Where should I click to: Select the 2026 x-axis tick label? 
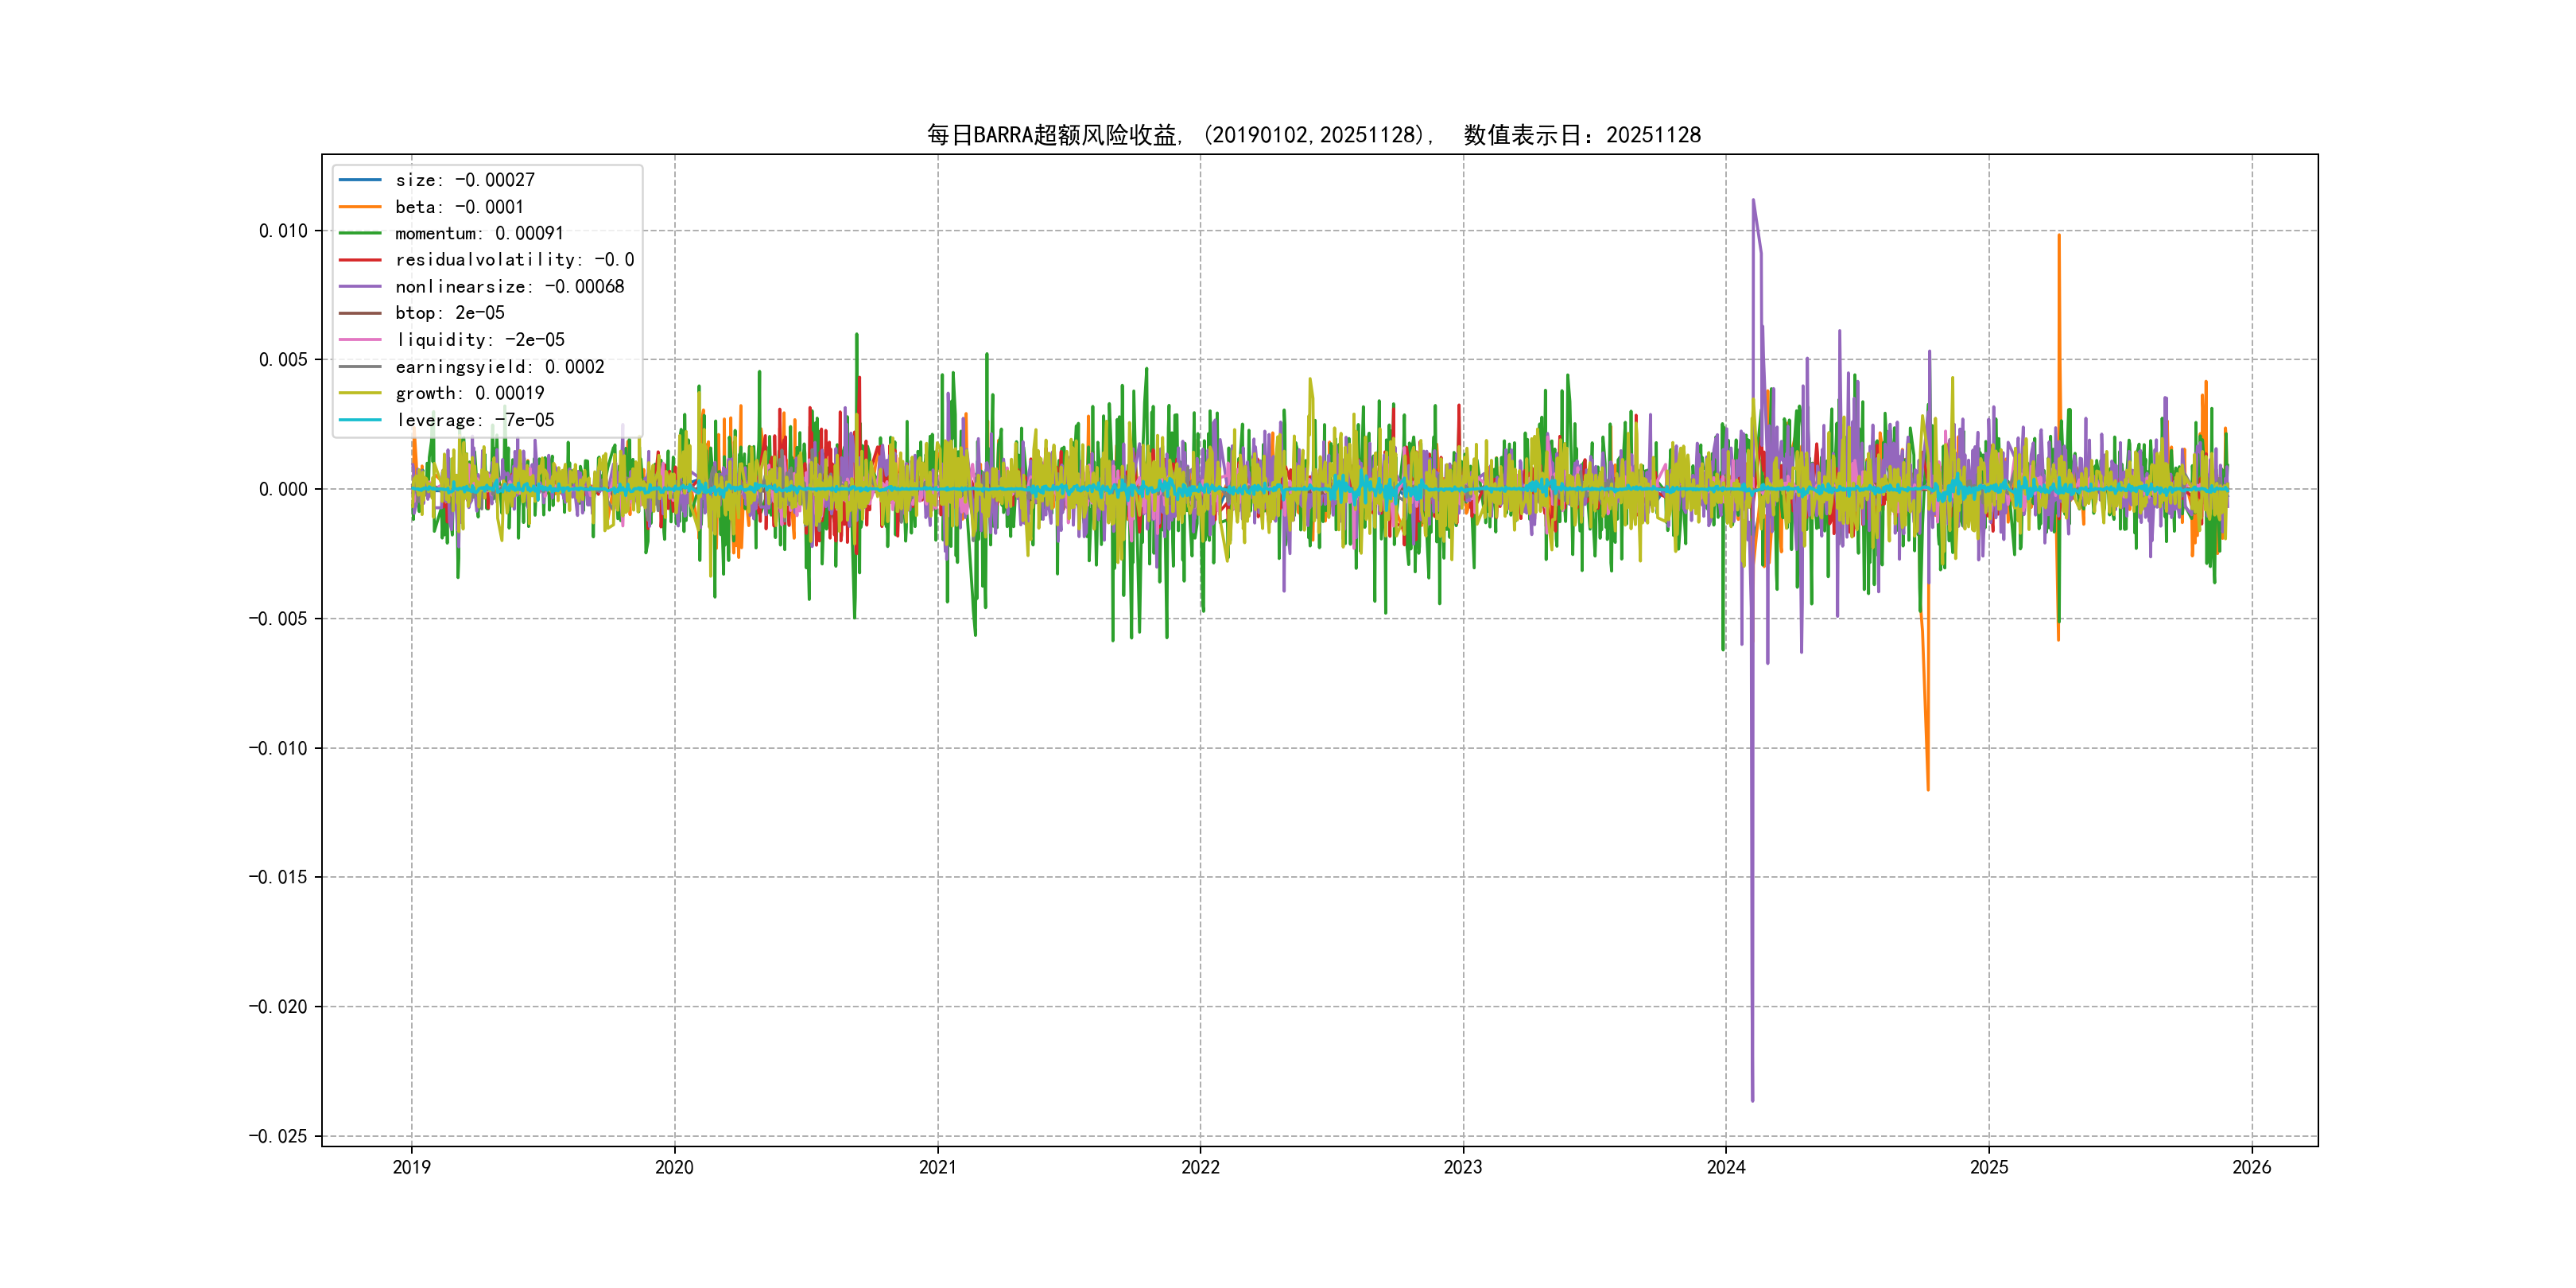[2251, 1167]
